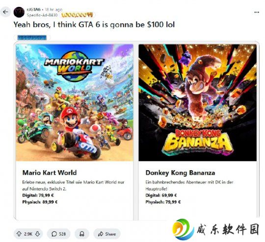This screenshot has width=265, height=242.
Task: Downvote the GTA 6 post
Action: click(37, 234)
